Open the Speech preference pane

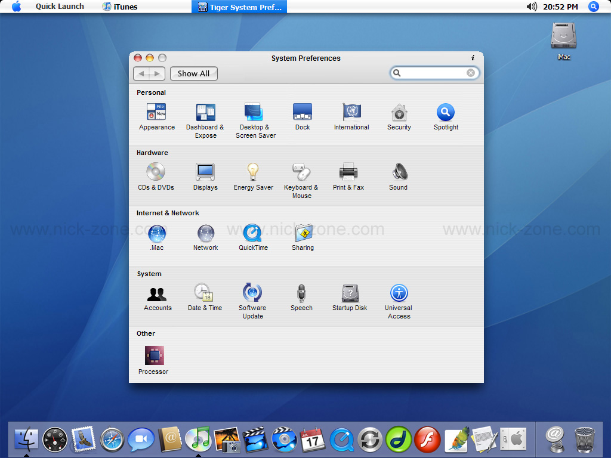[x=301, y=297]
